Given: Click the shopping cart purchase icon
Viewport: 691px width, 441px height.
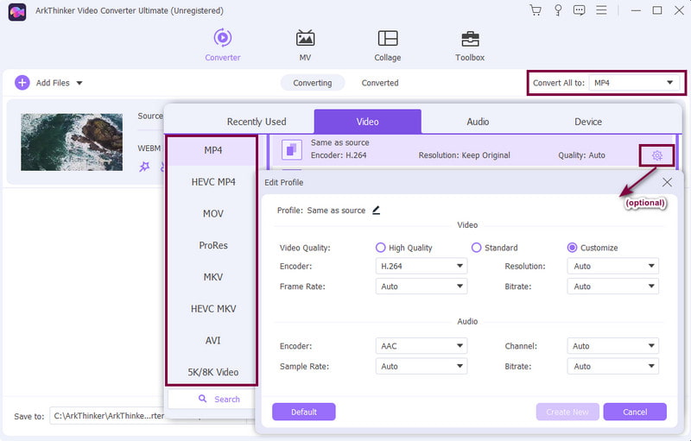Looking at the screenshot, I should (536, 10).
